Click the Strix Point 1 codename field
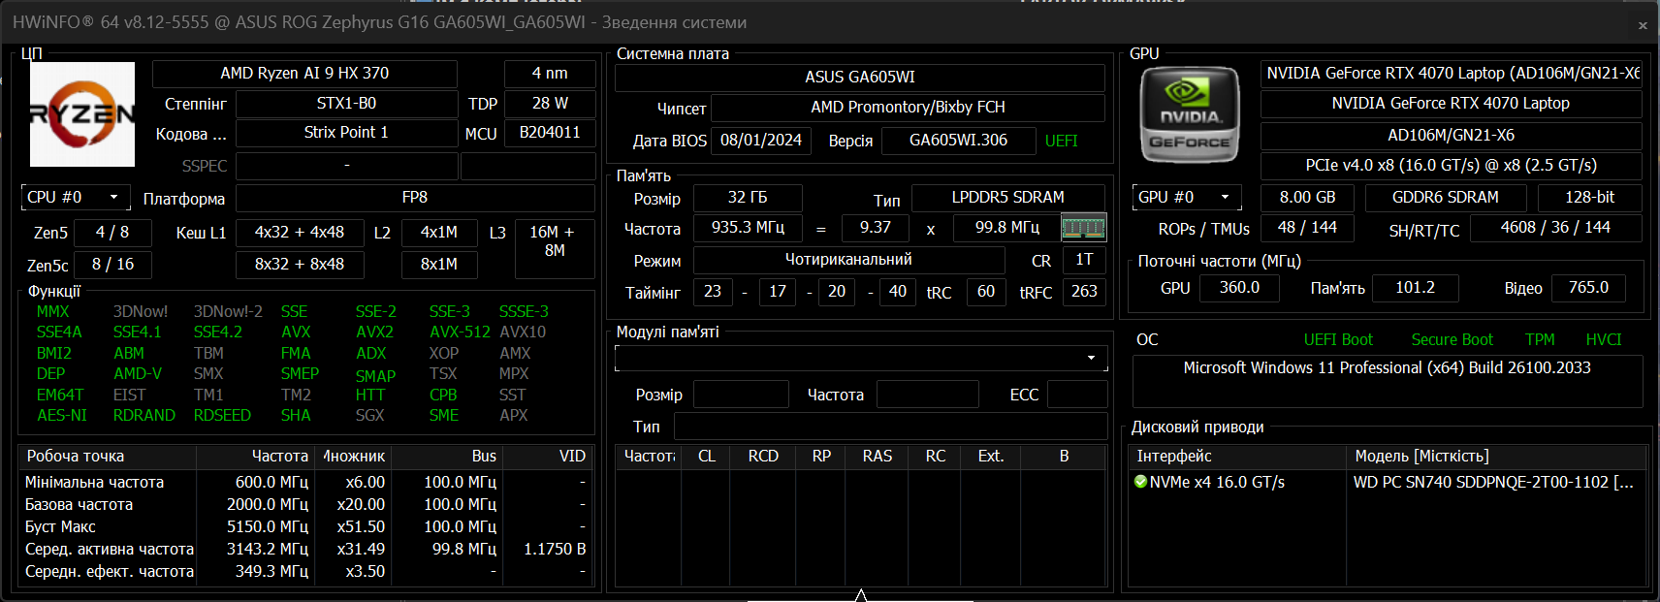Viewport: 1660px width, 602px height. [346, 133]
